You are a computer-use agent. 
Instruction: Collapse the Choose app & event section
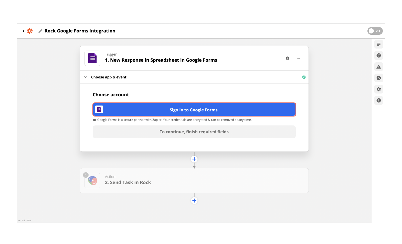pos(86,77)
